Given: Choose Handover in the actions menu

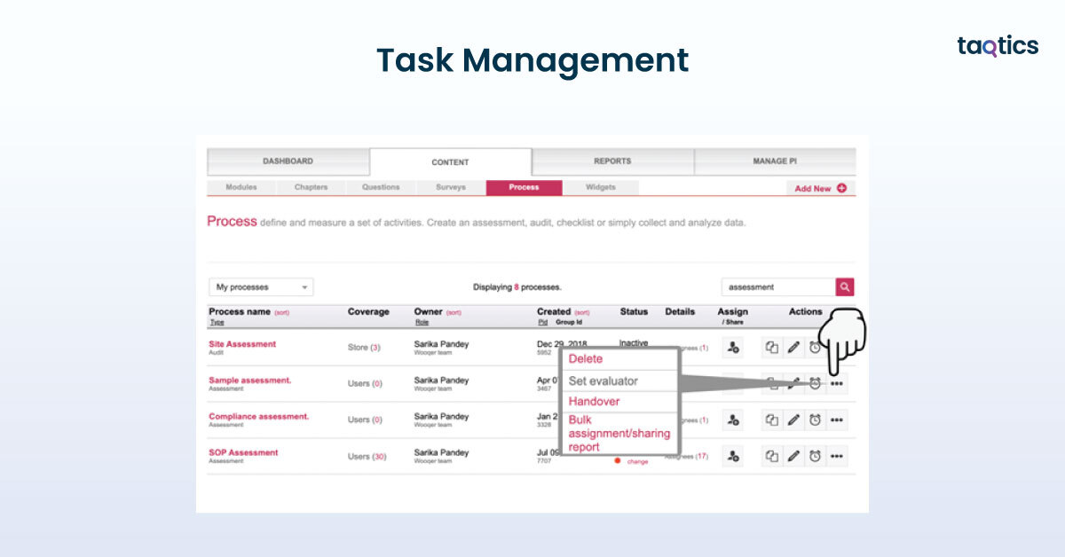Looking at the screenshot, I should (594, 402).
